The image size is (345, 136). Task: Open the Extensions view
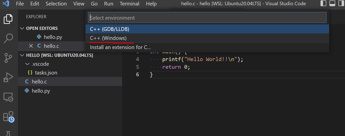point(8,117)
